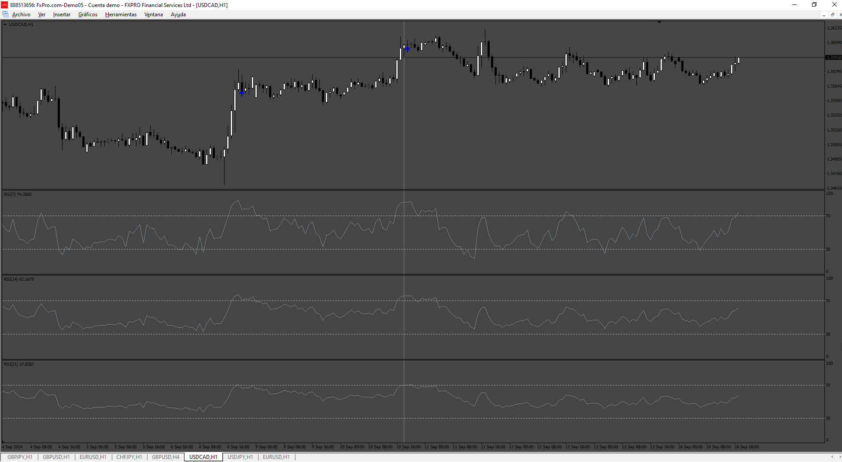Click the 100 level label in RSI(21) panel
Screen dimensions: 842x462
(x=829, y=363)
